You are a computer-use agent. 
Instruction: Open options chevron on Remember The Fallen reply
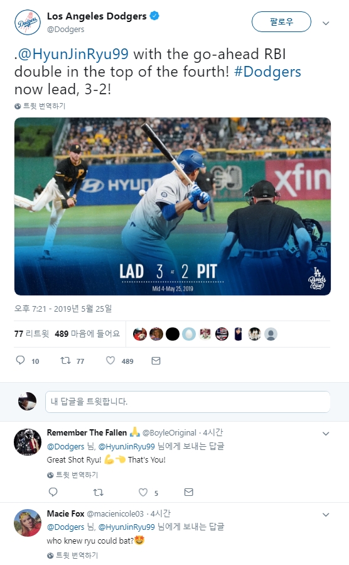[x=326, y=434]
